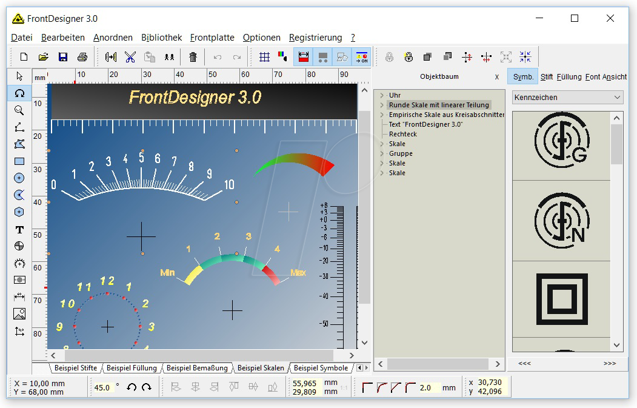637x408 pixels.
Task: Select the Delete (trash) toolbar icon
Action: click(193, 56)
